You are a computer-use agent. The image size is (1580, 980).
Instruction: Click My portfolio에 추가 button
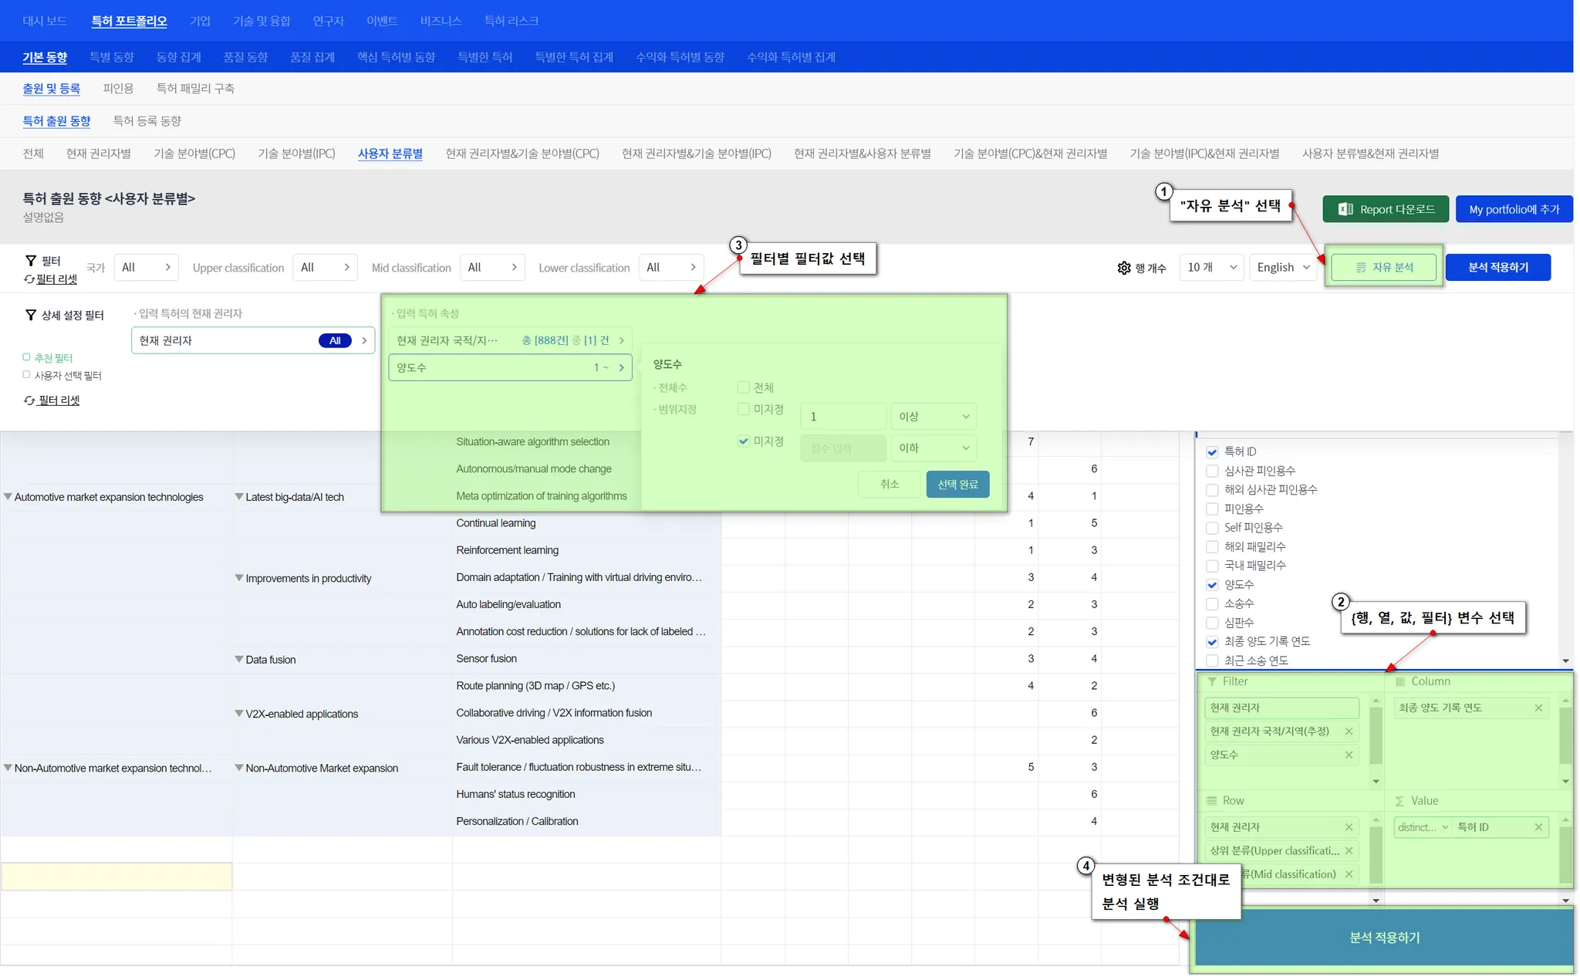[1513, 209]
